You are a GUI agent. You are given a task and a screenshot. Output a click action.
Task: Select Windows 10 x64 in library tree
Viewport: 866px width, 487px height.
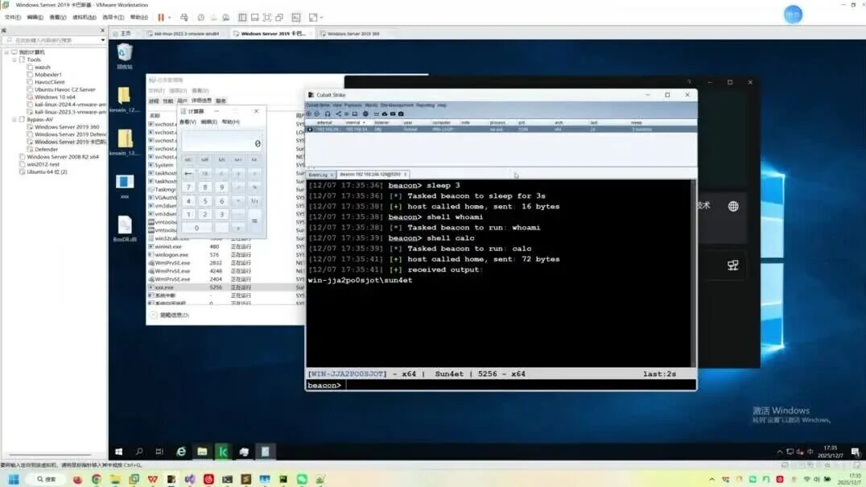tap(55, 97)
